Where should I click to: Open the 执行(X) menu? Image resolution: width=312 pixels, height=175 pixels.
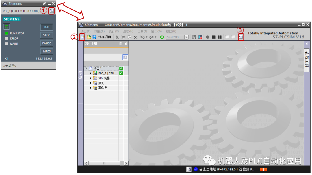click(x=114, y=31)
